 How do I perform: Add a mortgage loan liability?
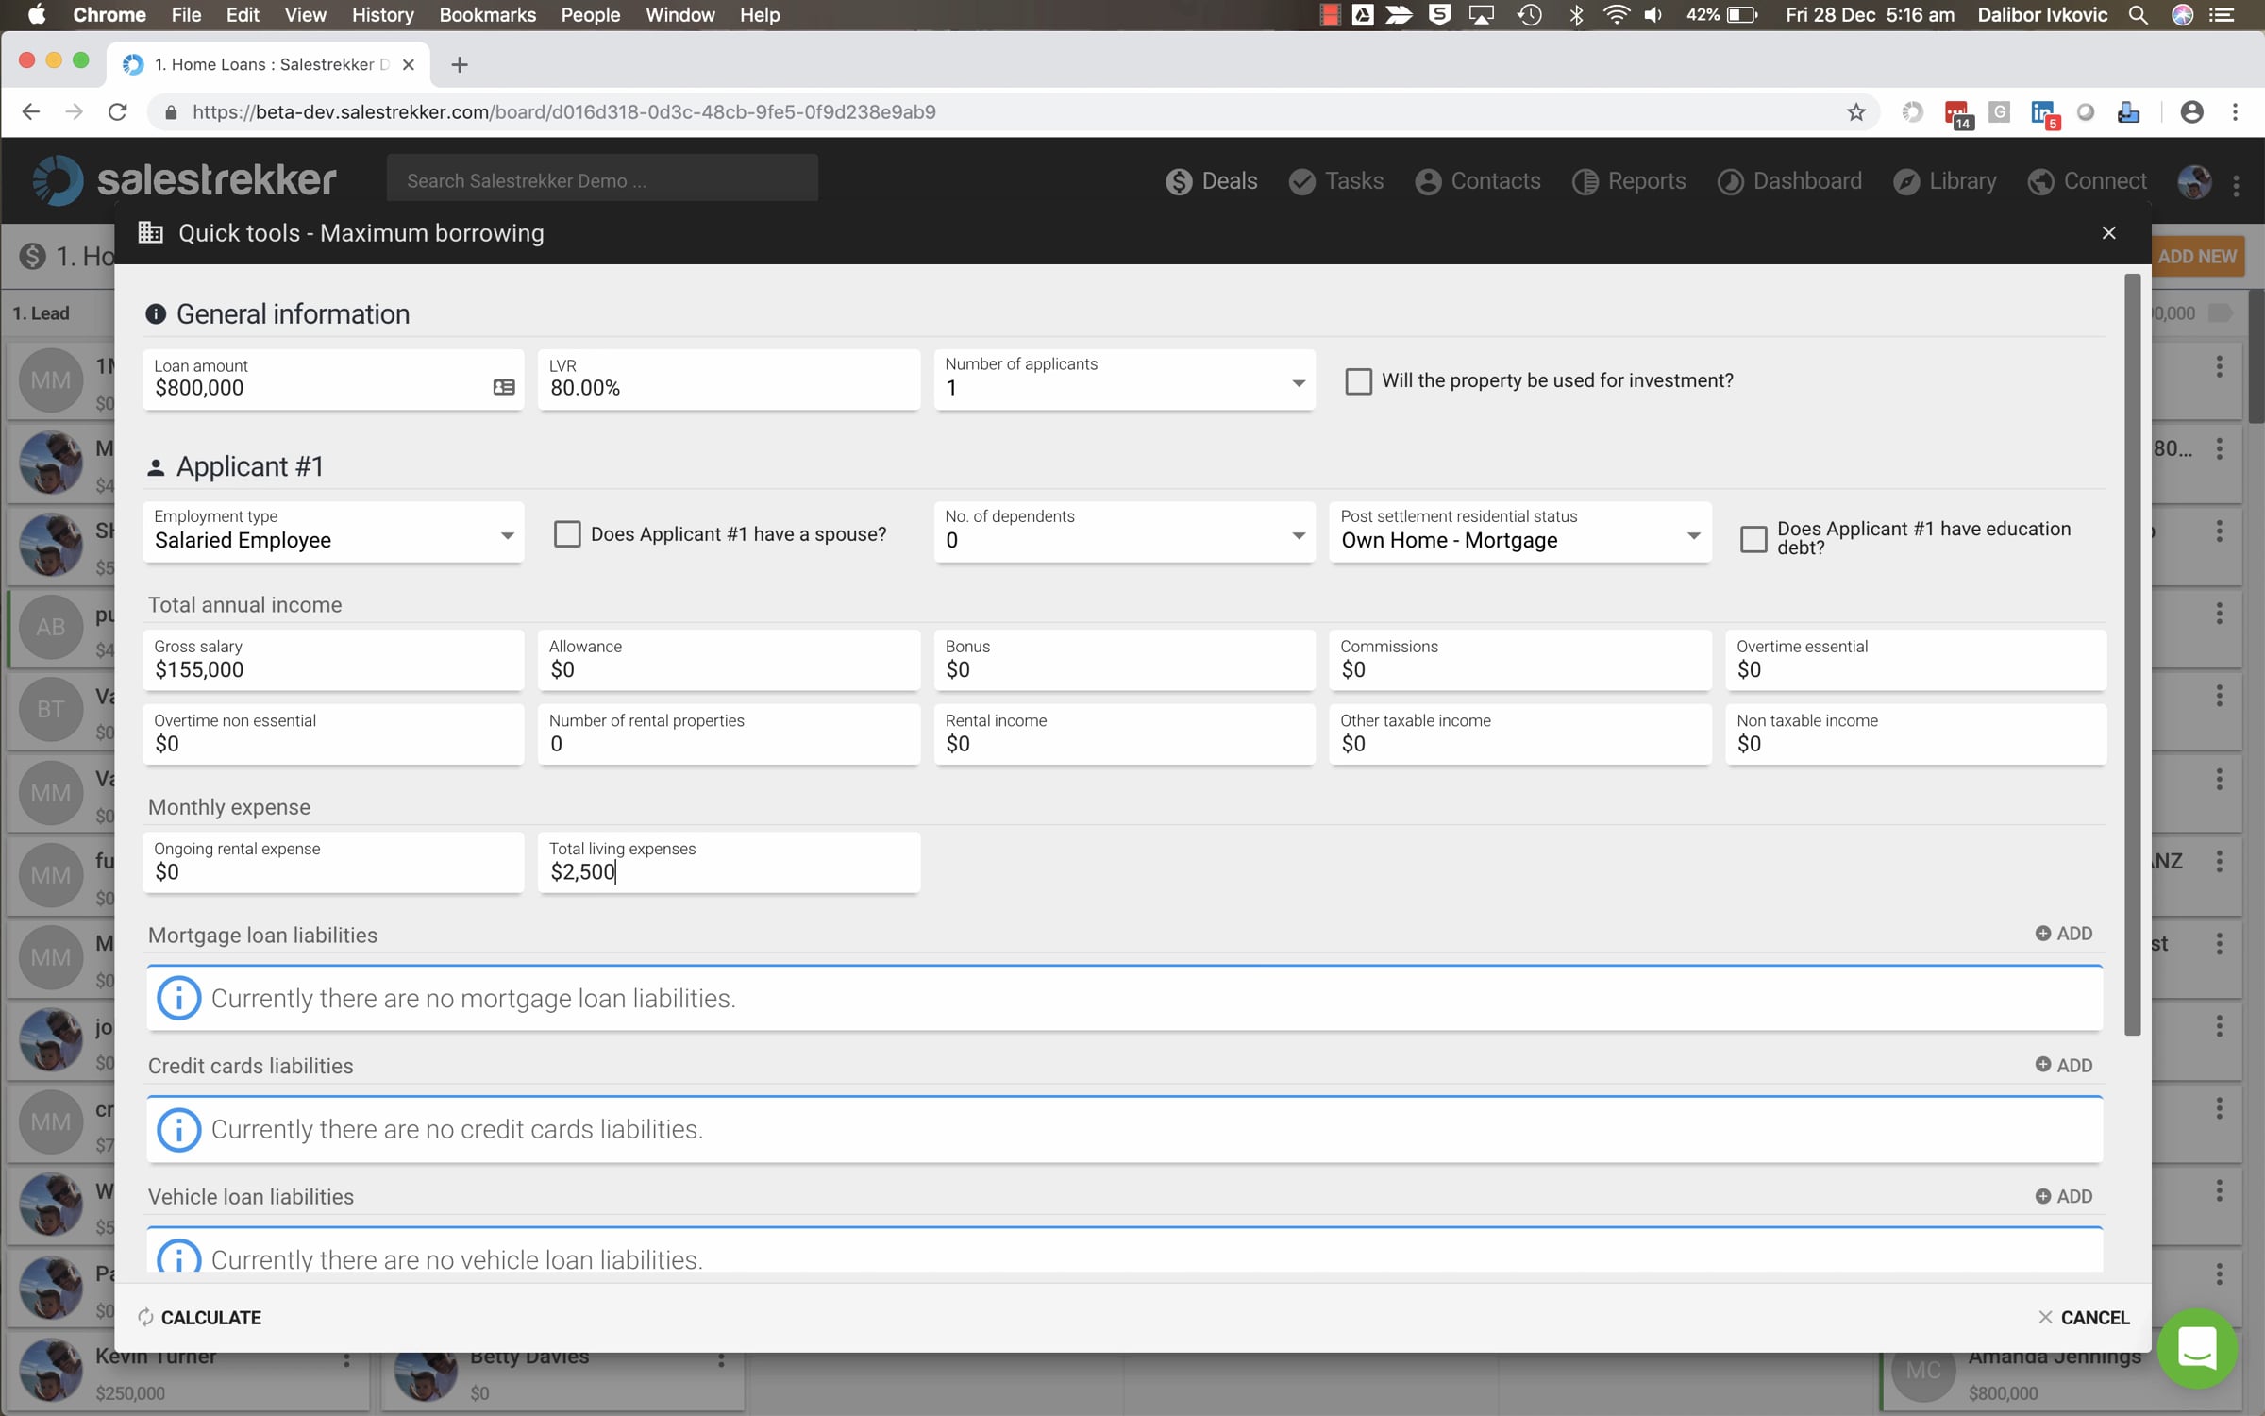tap(2064, 934)
